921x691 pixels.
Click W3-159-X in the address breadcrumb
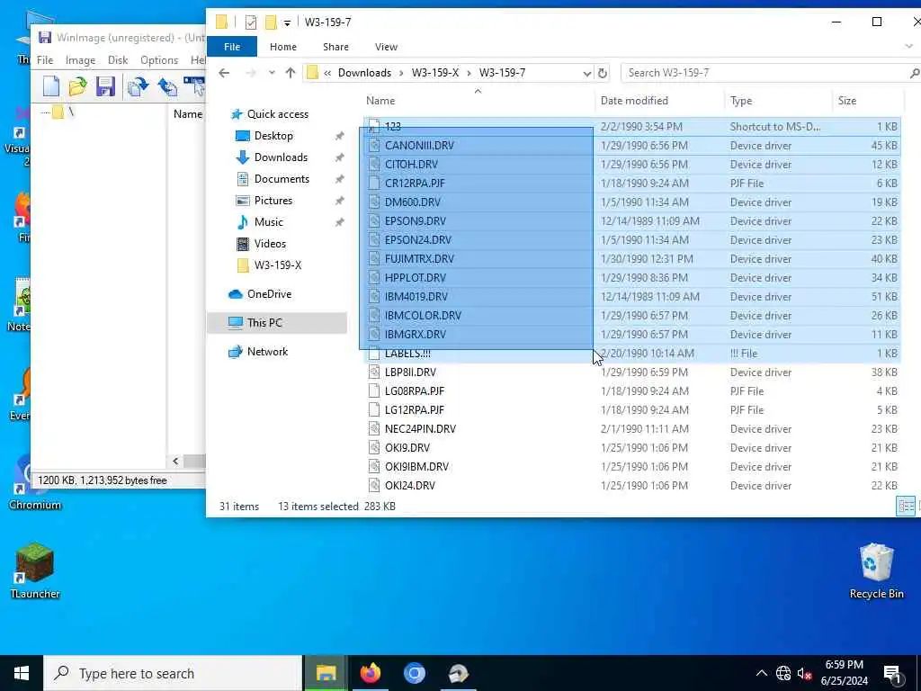[x=434, y=73]
